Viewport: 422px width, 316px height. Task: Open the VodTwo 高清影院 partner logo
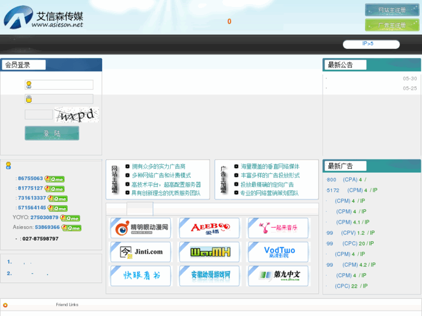click(278, 252)
